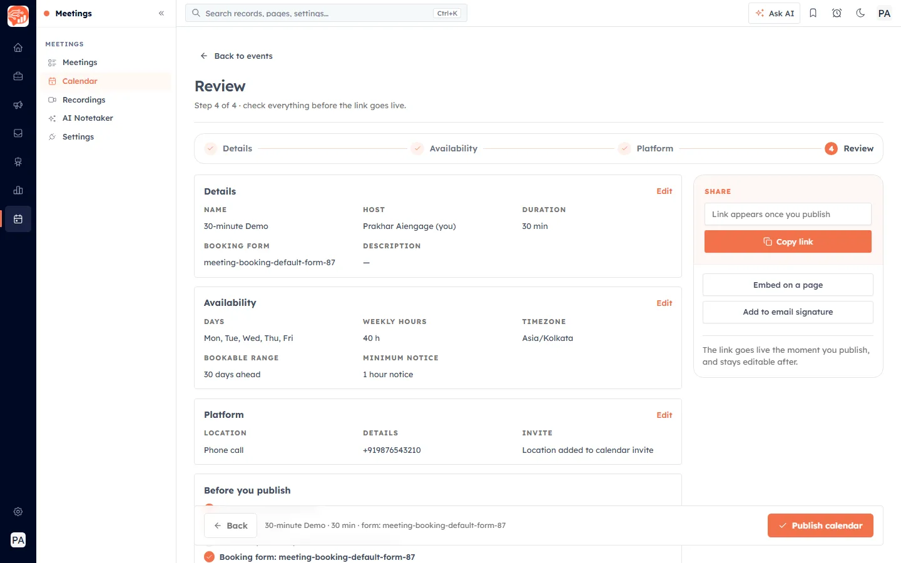Open Calendar in the sidebar

click(x=106, y=81)
